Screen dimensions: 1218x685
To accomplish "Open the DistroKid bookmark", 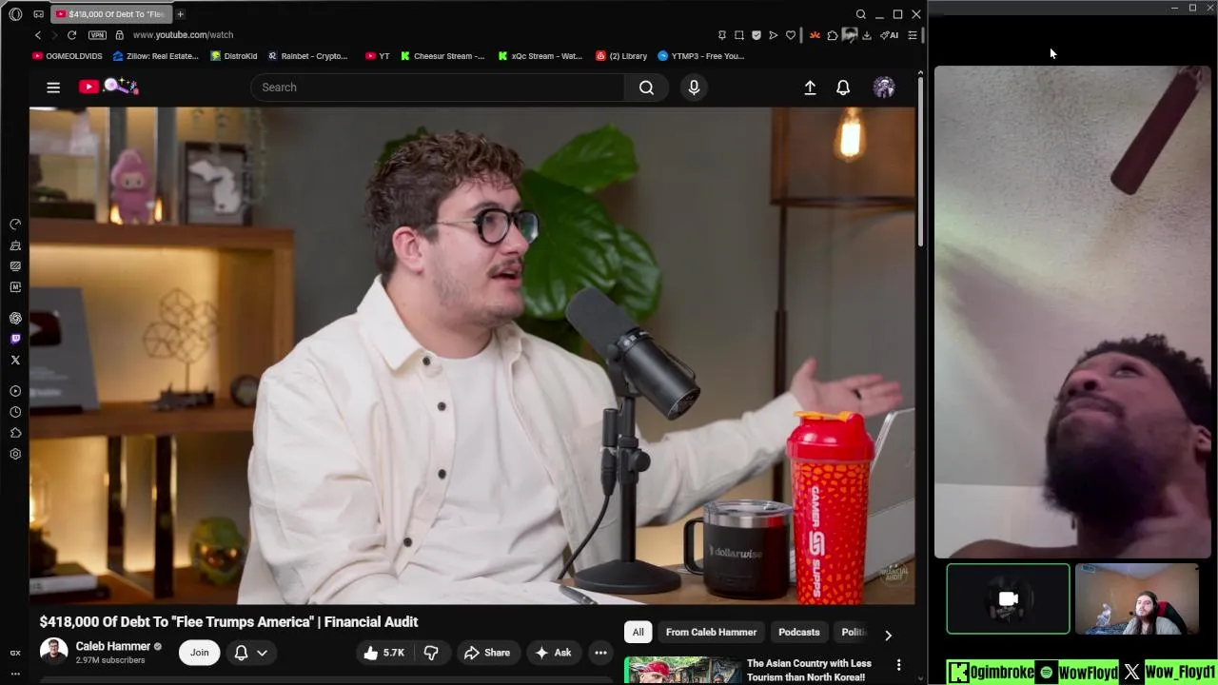I will point(234,56).
